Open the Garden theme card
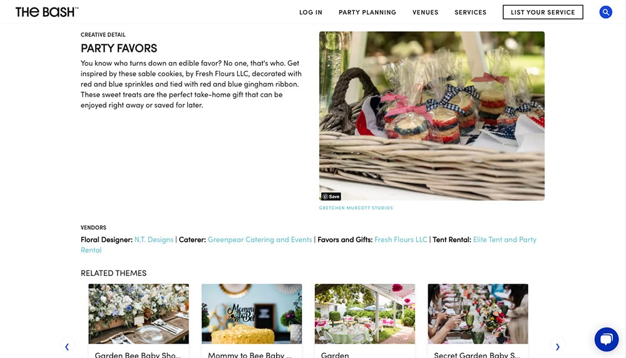Image resolution: width=626 pixels, height=358 pixels. tap(365, 321)
